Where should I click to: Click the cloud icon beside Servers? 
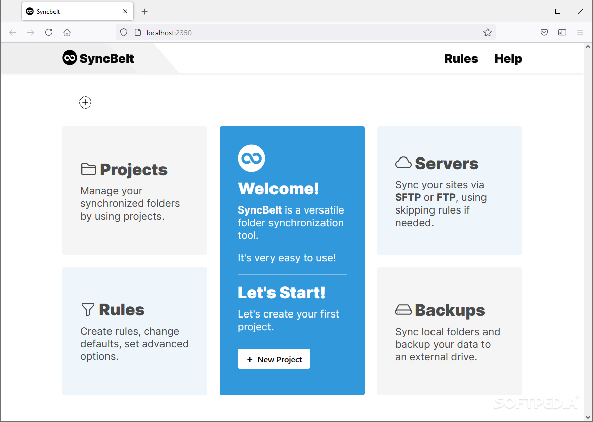tap(403, 163)
